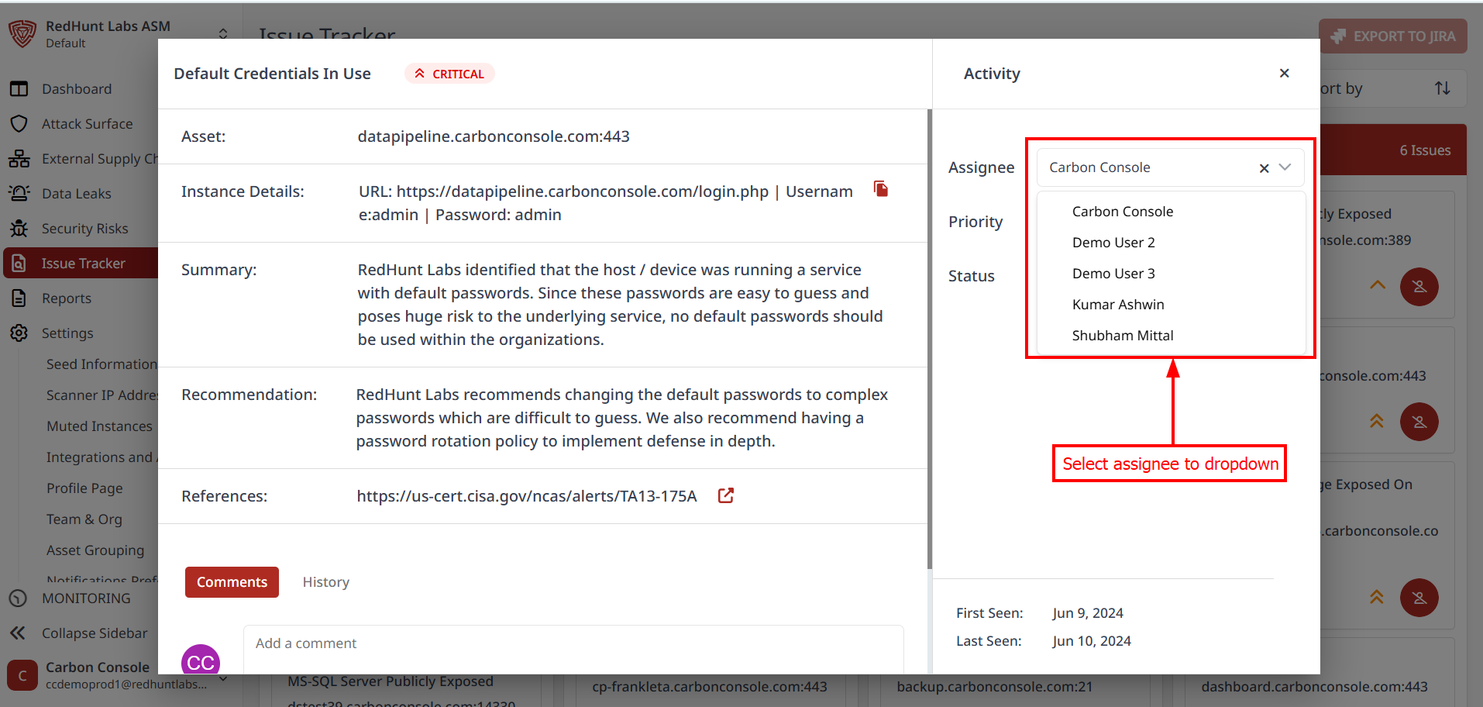This screenshot has height=707, width=1483.
Task: Choose Carbon Console from assignee list
Action: click(x=1122, y=212)
